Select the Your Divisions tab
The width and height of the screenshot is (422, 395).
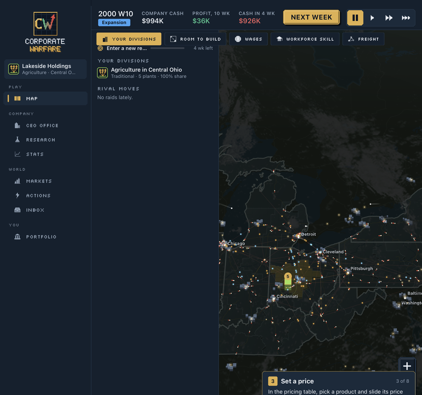(129, 39)
